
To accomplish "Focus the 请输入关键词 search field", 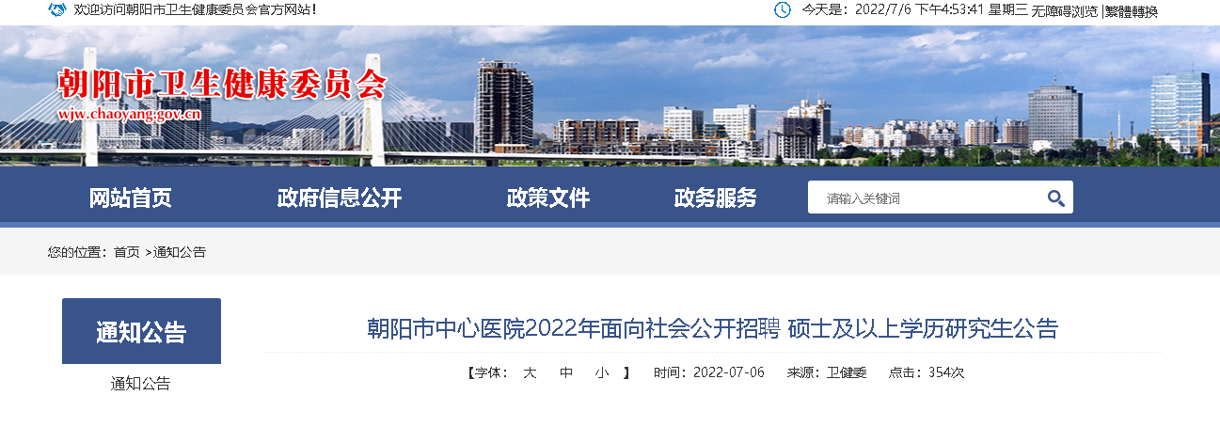I will coord(927,198).
